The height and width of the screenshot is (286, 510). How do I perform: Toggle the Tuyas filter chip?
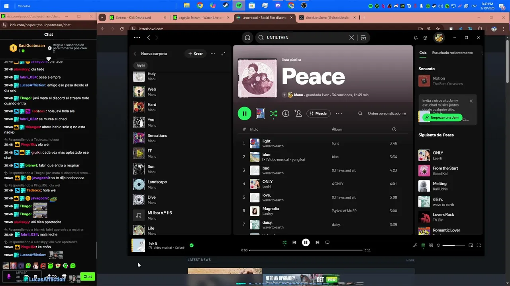[141, 65]
